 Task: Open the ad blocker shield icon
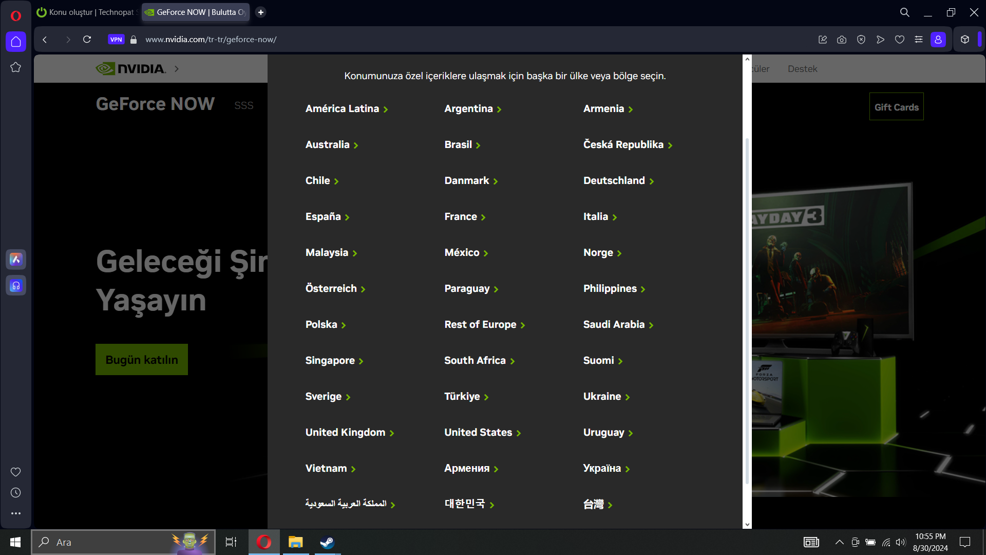pyautogui.click(x=861, y=40)
